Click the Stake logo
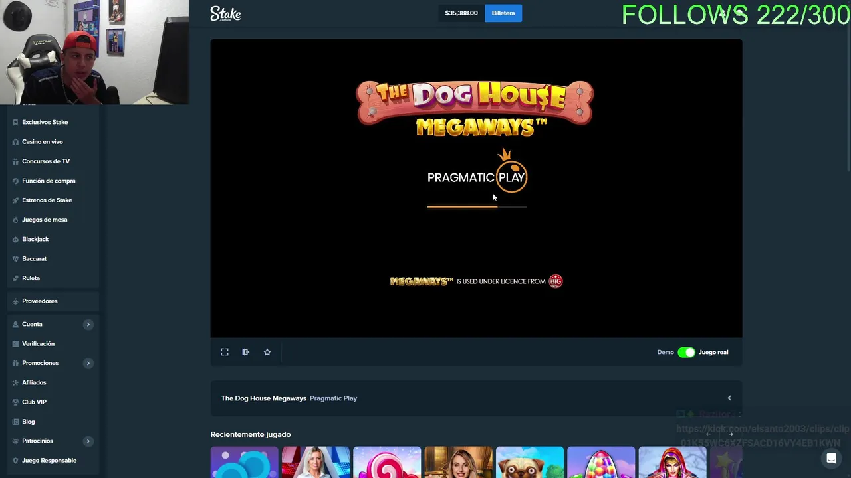Screen dimensions: 851x478 pos(225,13)
